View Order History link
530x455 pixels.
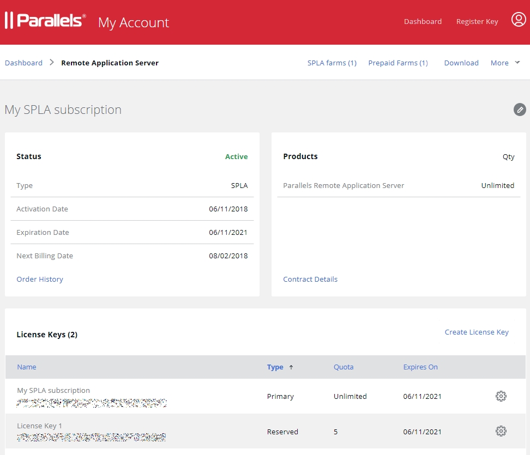(40, 279)
